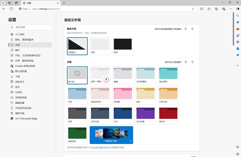Open the color picker eyedropper on the custom theme

click(x=105, y=80)
